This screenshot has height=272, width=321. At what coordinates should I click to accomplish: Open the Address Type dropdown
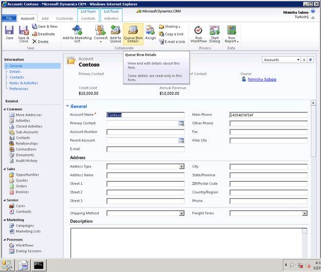click(181, 167)
